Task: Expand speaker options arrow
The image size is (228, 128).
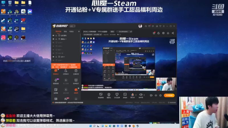Action: [x=144, y=95]
